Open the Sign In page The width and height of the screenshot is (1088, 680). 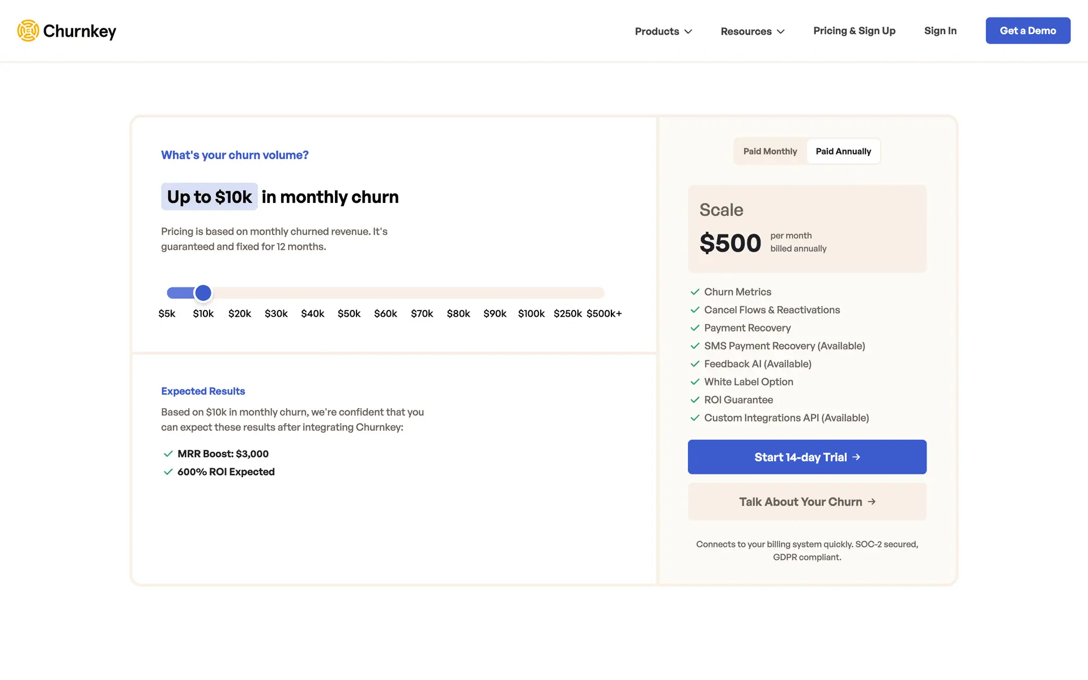[940, 31]
